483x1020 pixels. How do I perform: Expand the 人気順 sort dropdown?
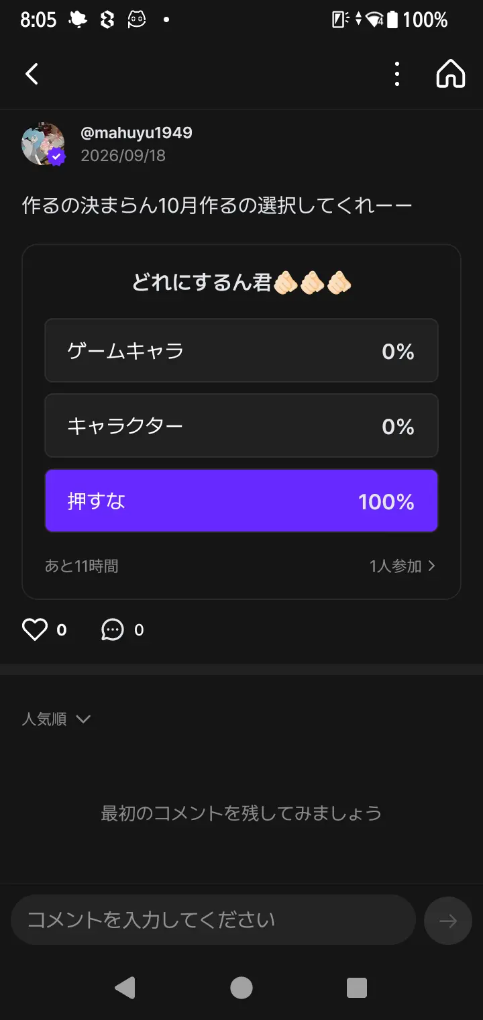pyautogui.click(x=56, y=719)
